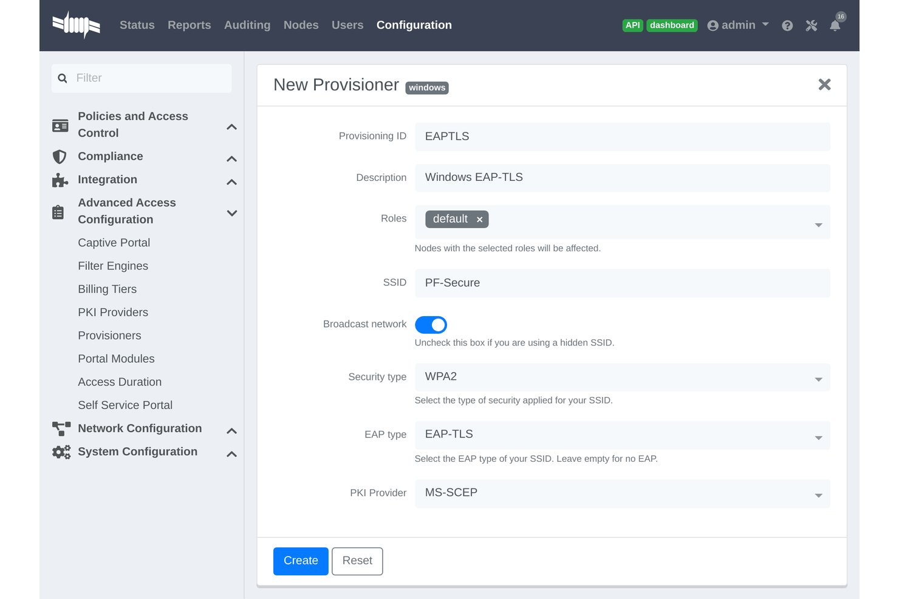Expand the System Configuration chevron
Viewport: 899px width, 599px height.
(x=231, y=454)
